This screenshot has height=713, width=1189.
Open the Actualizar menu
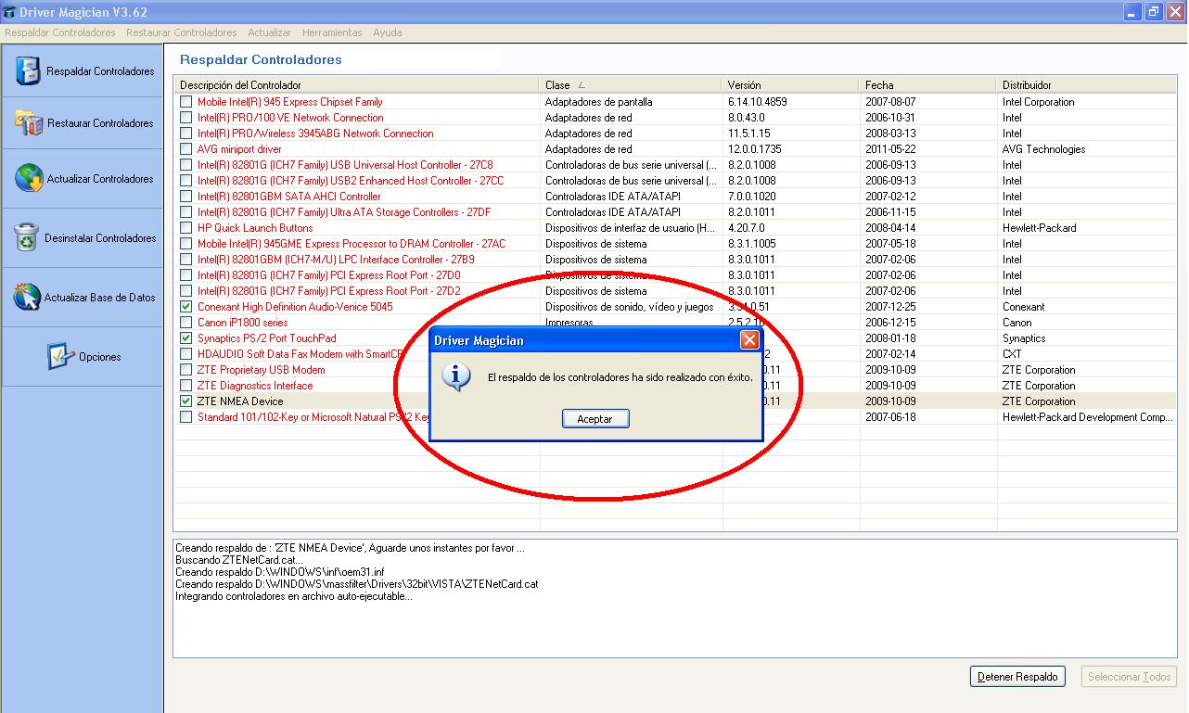269,32
